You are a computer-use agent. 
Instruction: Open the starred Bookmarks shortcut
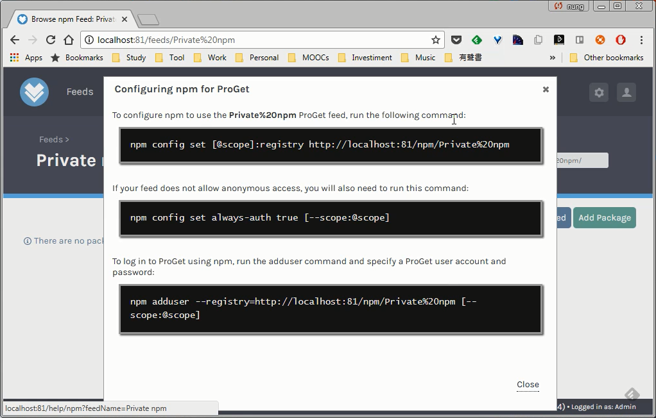coord(76,58)
